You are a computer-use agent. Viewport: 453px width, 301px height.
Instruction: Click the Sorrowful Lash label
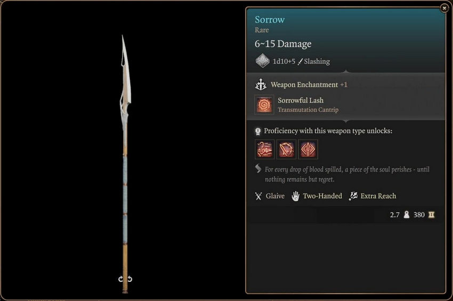pyautogui.click(x=301, y=100)
